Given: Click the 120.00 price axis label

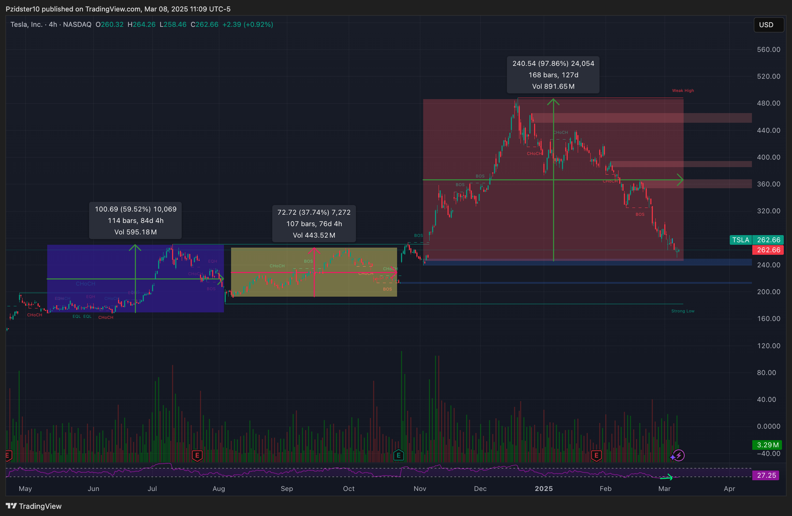Looking at the screenshot, I should [768, 346].
